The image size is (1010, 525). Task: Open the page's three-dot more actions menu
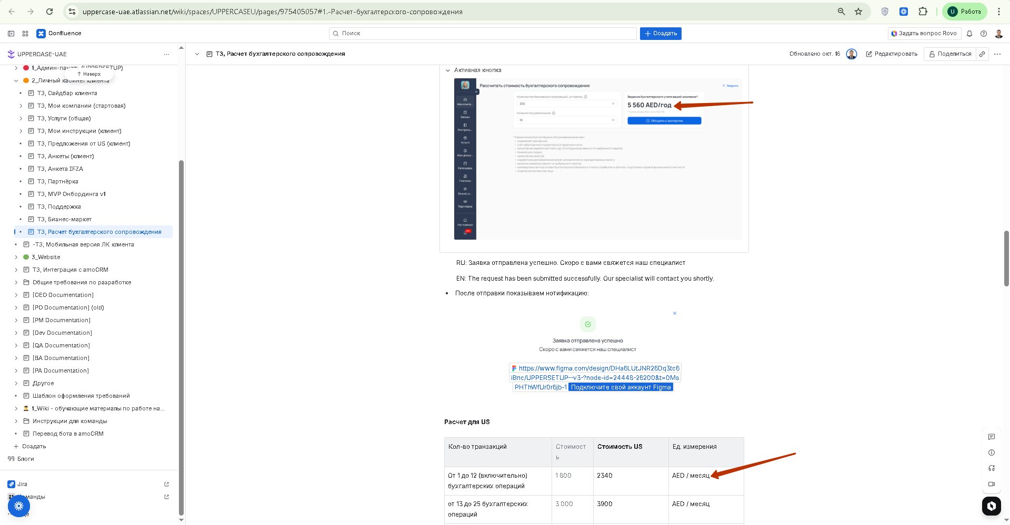997,54
